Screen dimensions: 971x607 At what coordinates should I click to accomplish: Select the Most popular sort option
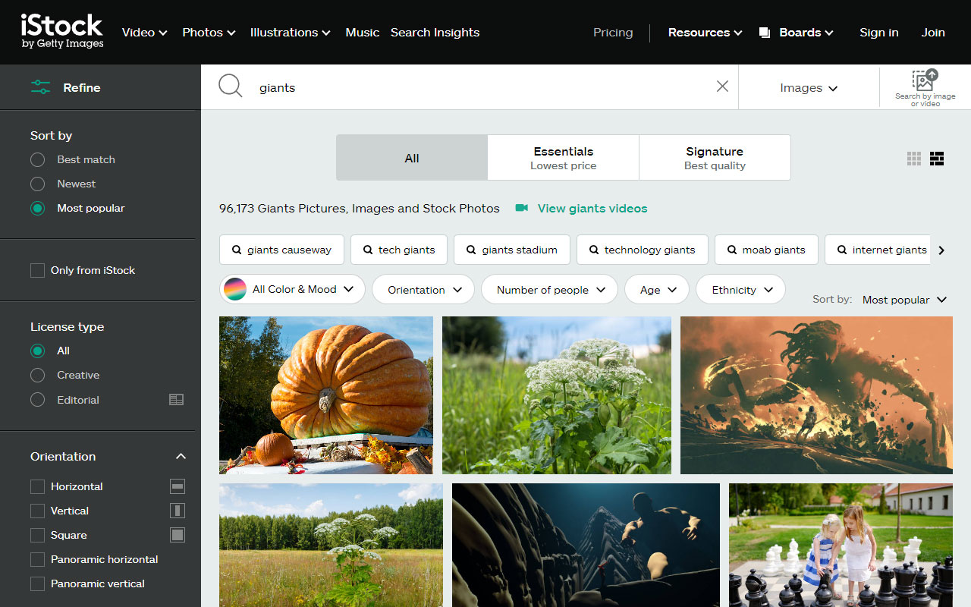(x=36, y=208)
